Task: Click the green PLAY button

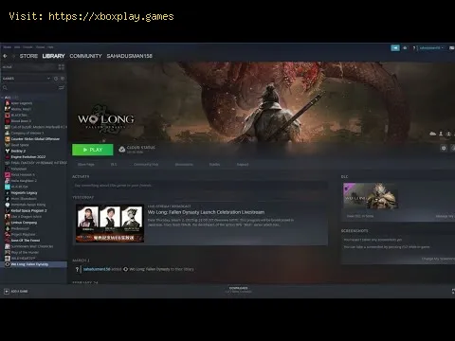Action: [93, 150]
